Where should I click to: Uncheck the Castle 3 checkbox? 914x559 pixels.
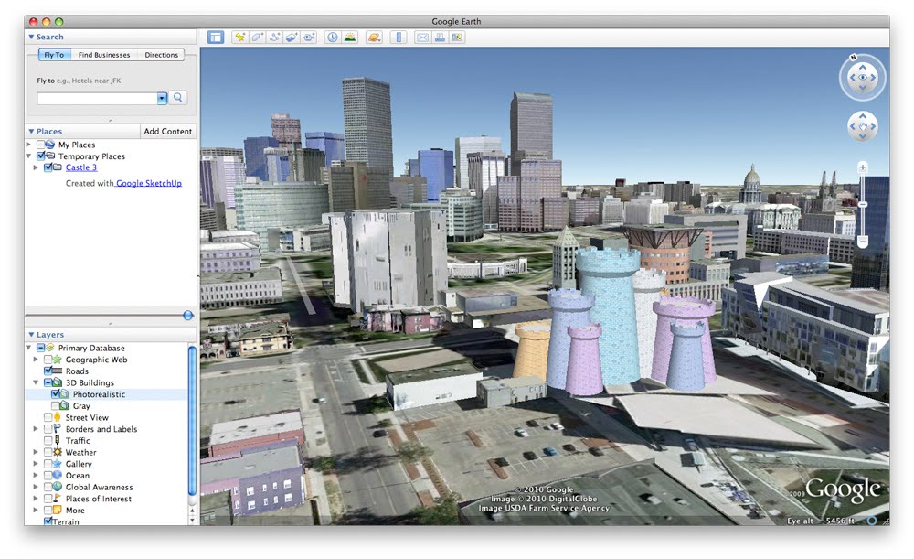(48, 167)
